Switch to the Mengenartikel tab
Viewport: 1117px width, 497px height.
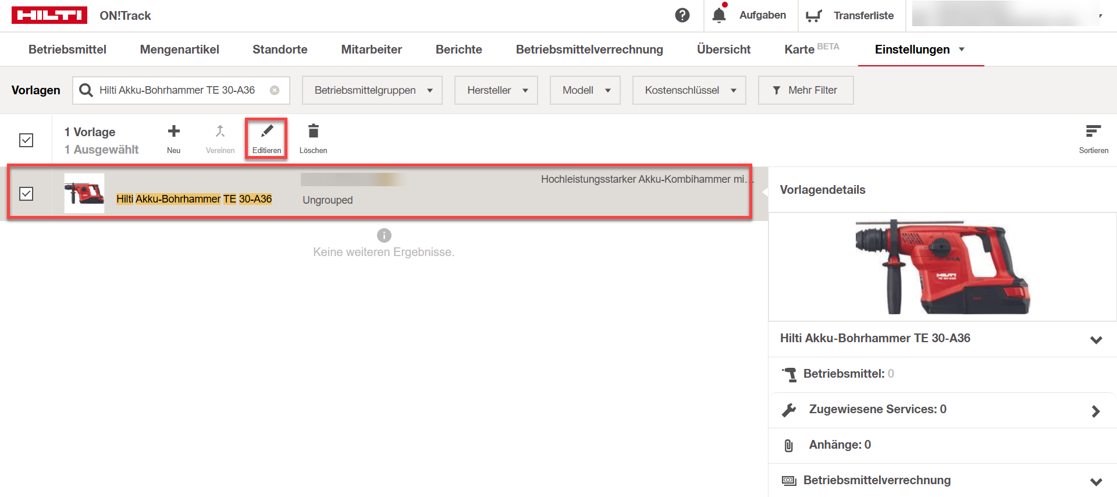[x=180, y=49]
